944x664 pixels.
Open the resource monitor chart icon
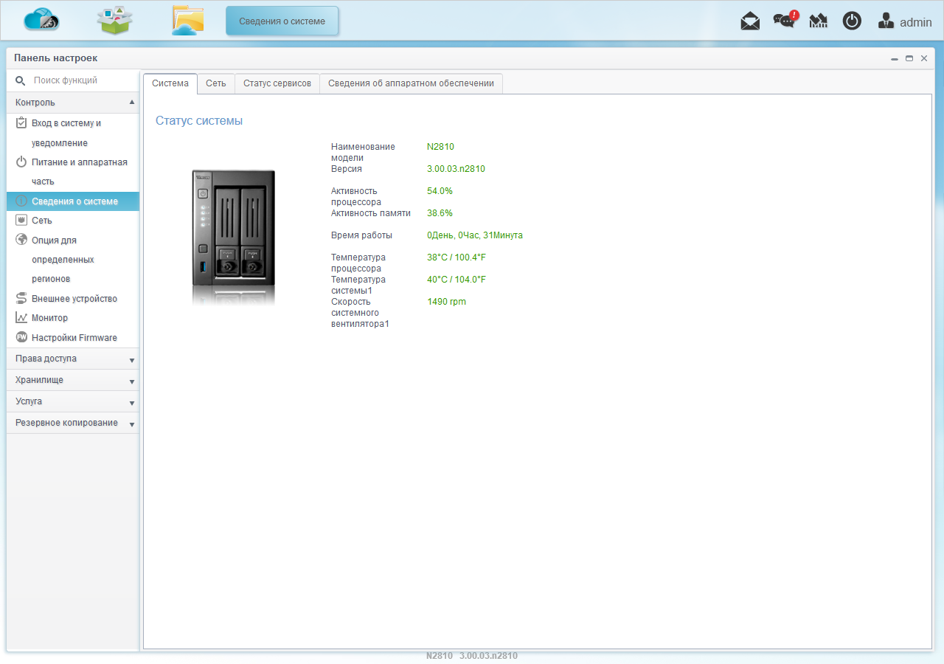click(x=819, y=21)
